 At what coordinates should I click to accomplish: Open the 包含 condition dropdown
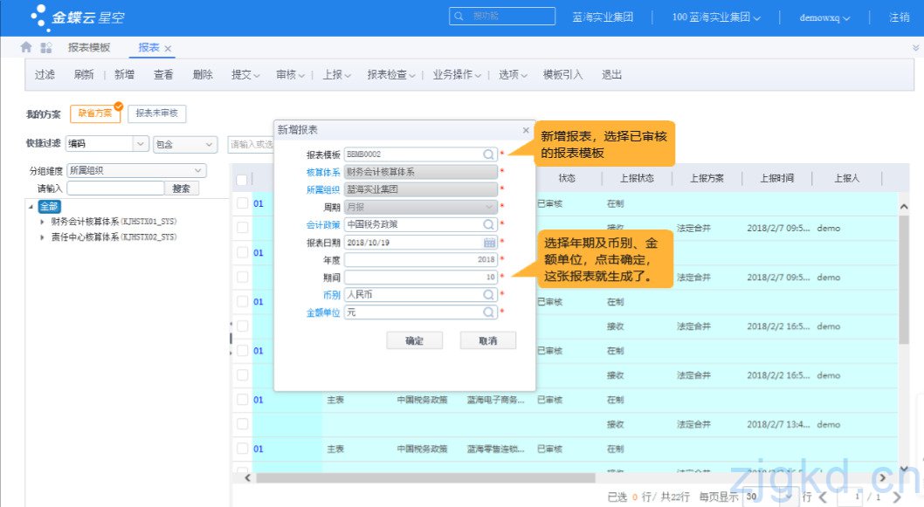[210, 144]
